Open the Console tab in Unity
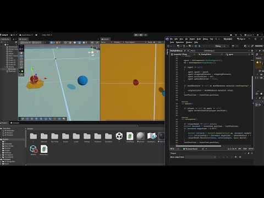264x198 pixels. click(x=15, y=123)
